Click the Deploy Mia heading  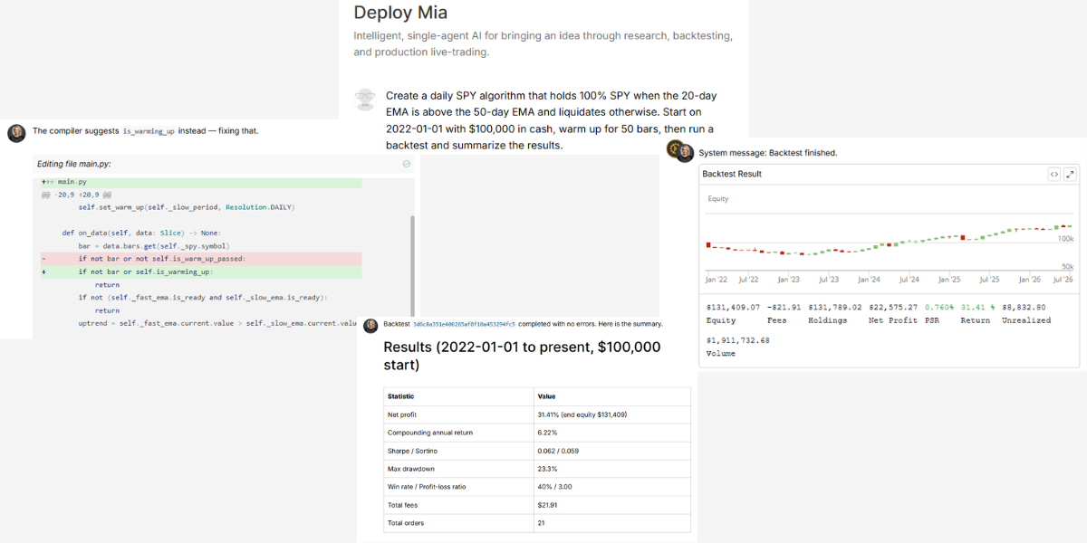coord(400,13)
